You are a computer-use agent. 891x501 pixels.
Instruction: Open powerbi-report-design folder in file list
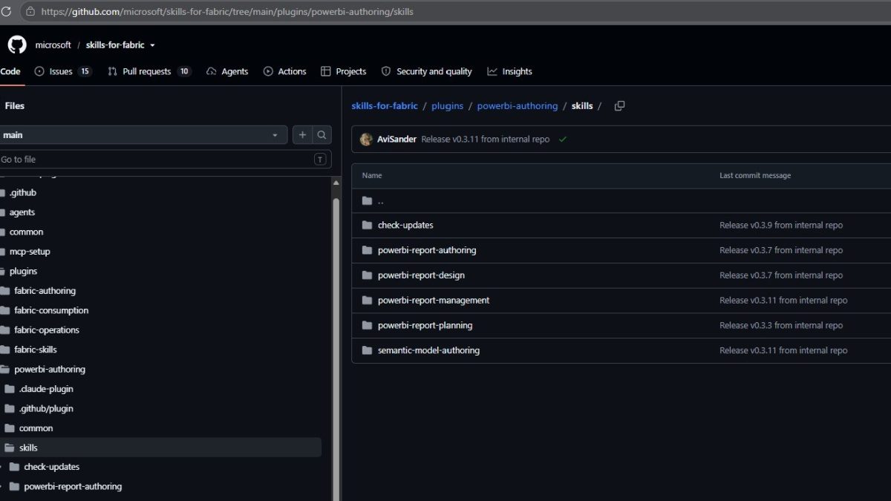tap(421, 275)
